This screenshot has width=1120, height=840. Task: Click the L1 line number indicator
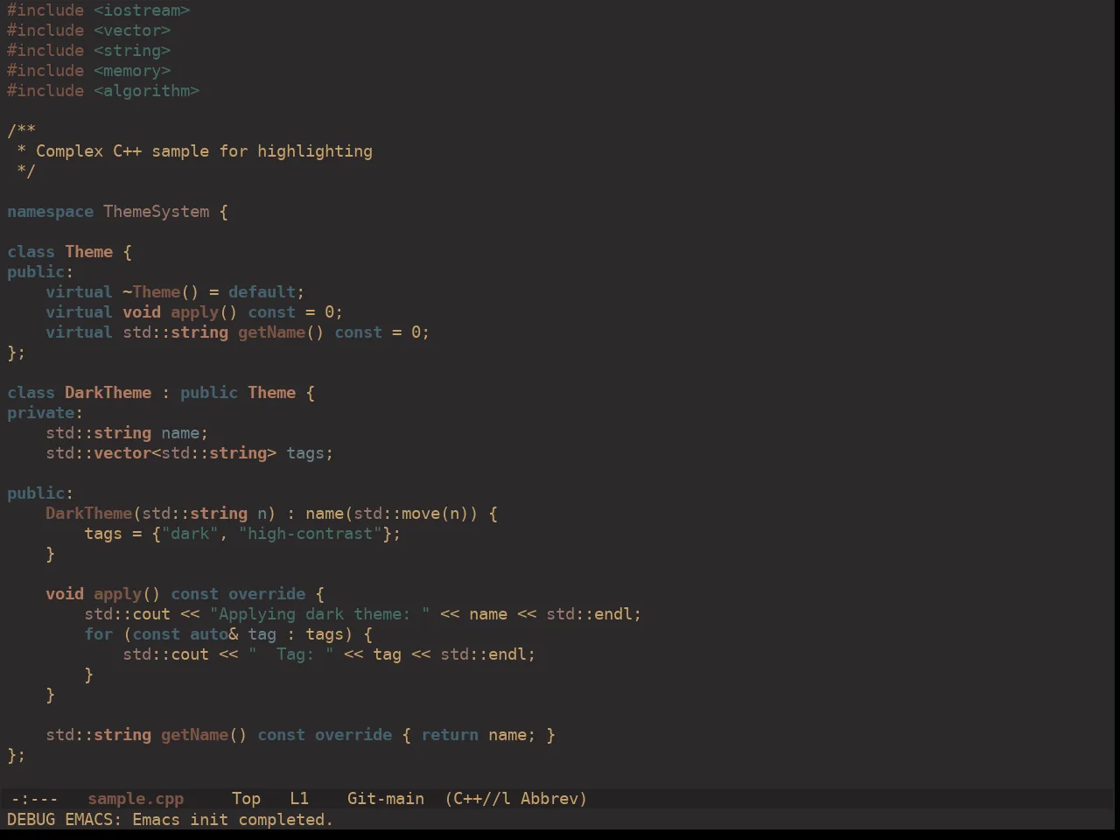point(299,798)
